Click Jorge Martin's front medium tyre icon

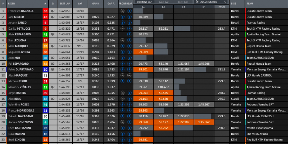coord(123,93)
